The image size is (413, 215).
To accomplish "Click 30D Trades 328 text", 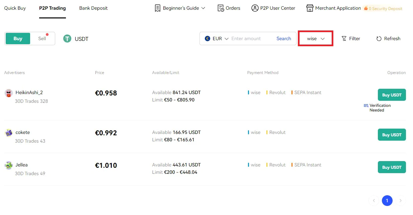I will [x=31, y=101].
